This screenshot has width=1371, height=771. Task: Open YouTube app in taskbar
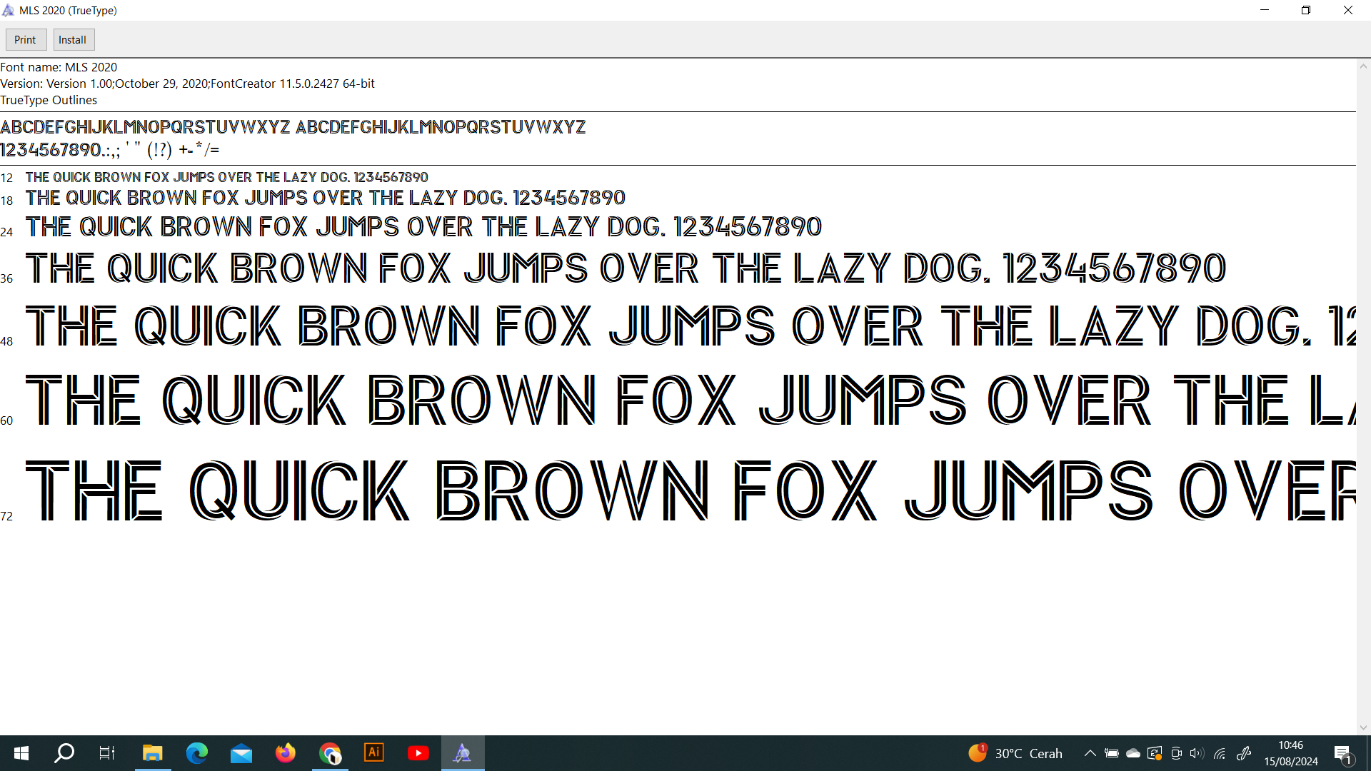418,753
